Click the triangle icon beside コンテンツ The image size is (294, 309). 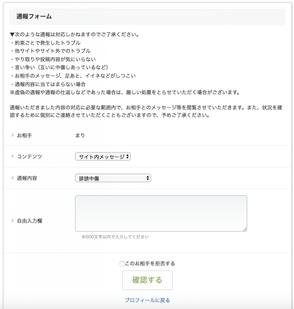coord(13,156)
